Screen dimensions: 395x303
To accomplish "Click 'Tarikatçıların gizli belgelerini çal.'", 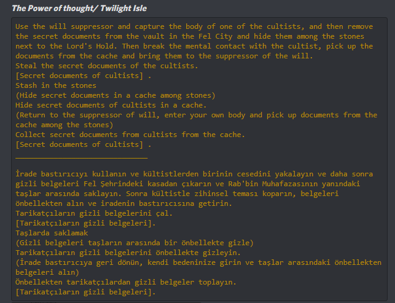I will click(x=94, y=213).
